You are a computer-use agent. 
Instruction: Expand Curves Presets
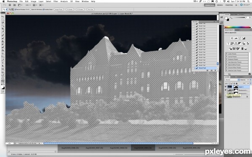227,57
